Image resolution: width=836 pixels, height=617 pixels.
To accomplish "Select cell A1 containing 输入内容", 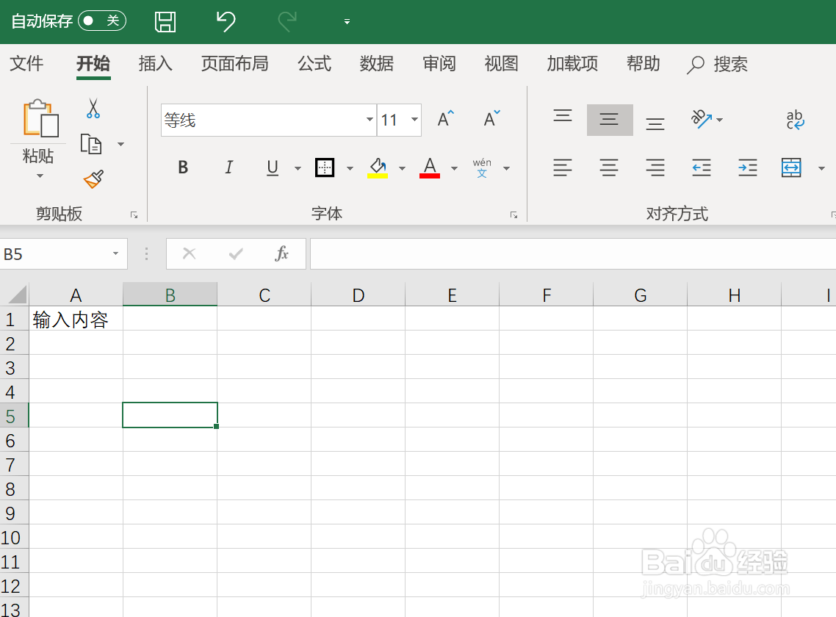I will point(76,320).
